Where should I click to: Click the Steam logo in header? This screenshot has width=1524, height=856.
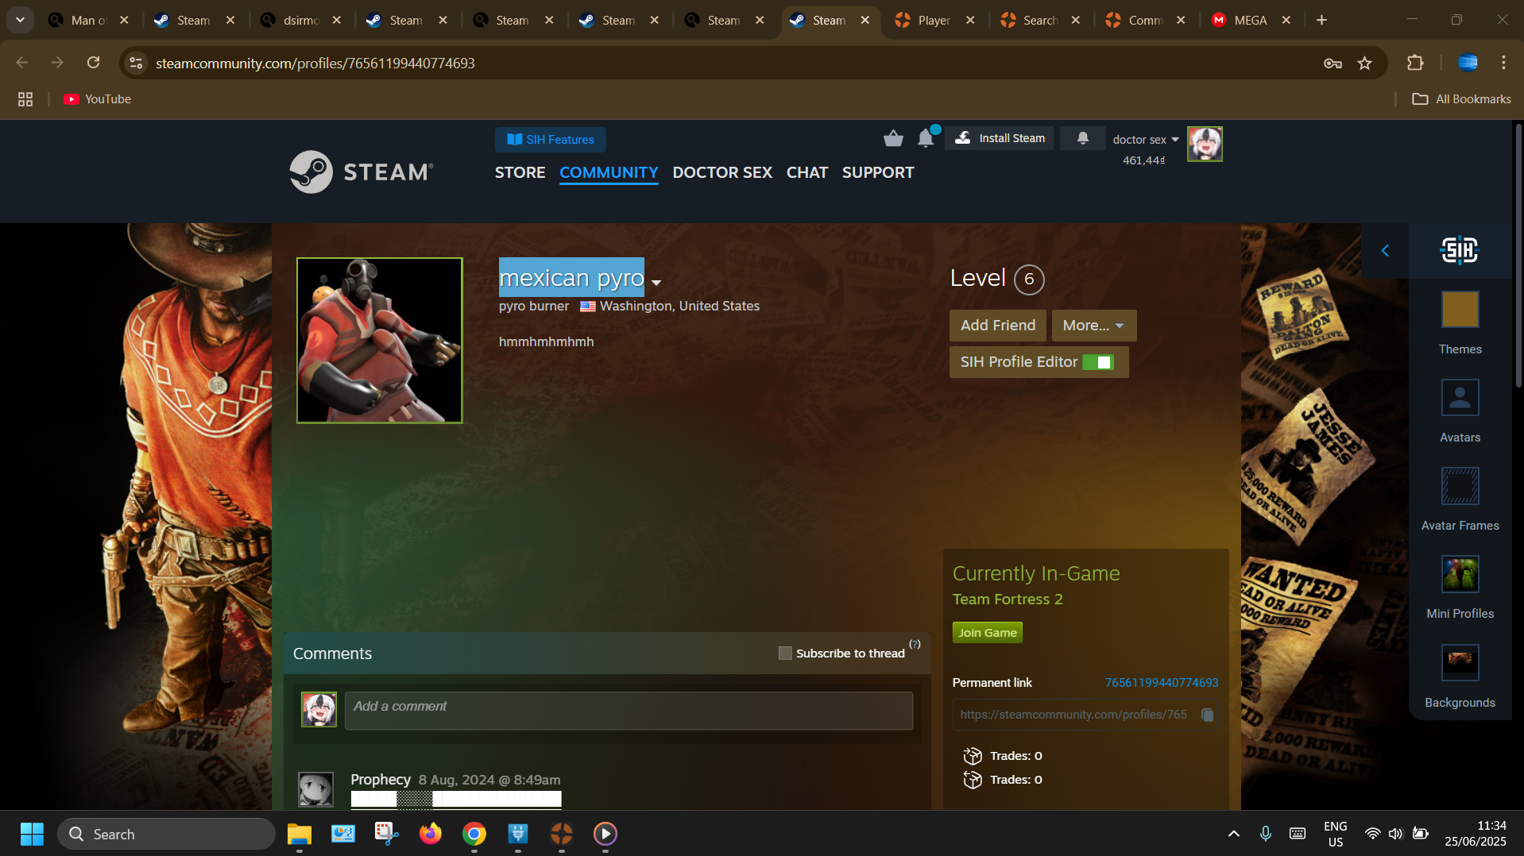[362, 172]
